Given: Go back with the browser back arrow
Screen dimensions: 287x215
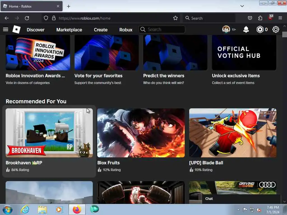Looking at the screenshot, I should point(7,18).
